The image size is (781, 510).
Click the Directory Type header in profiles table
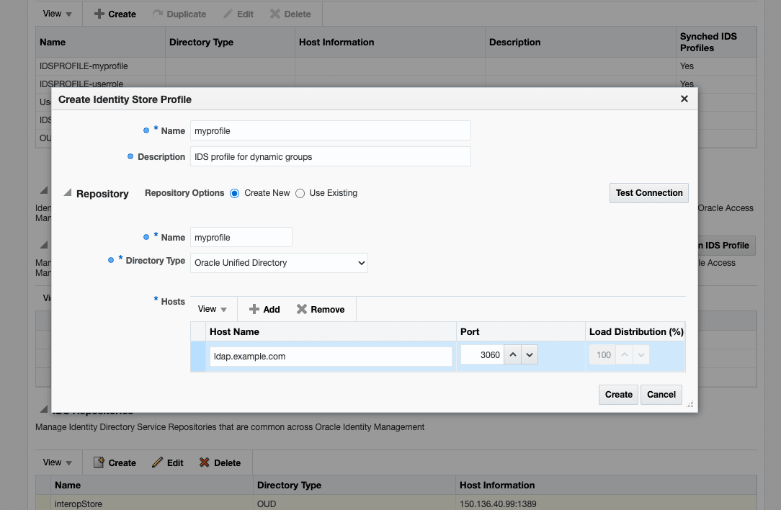tap(230, 42)
